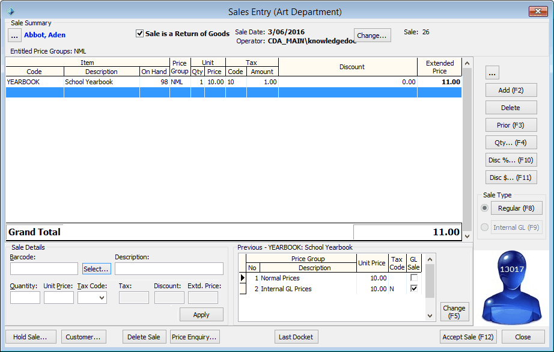Screen dimensions: 554x352
Task: Click the Change (F5) button
Action: click(454, 312)
